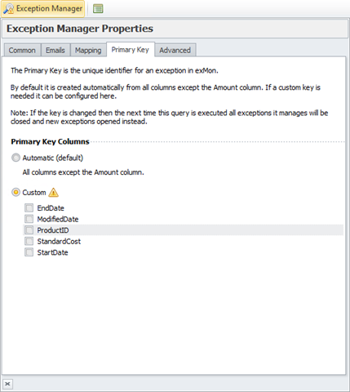Select the Automatic (default) radio option
Screen dimensions: 350x392
(x=16, y=158)
